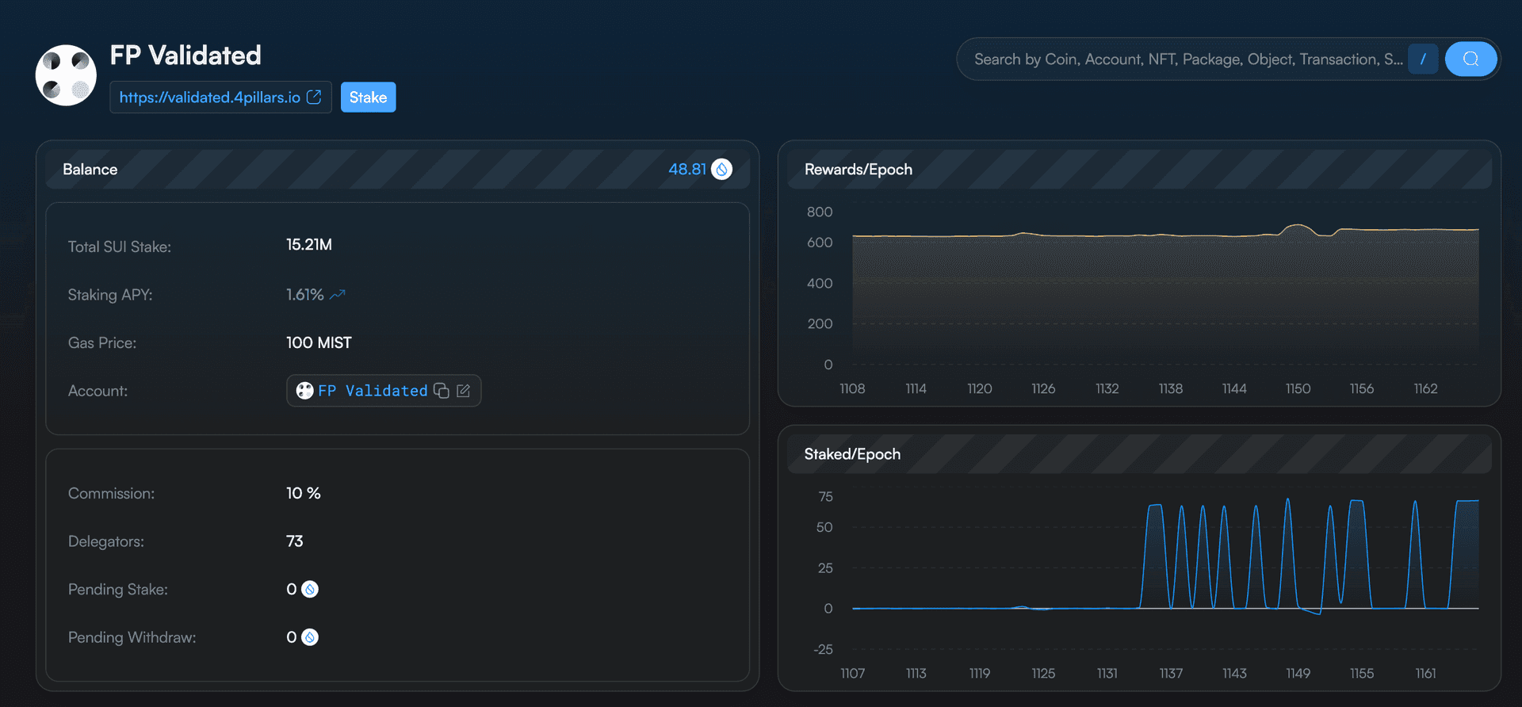Image resolution: width=1522 pixels, height=707 pixels.
Task: Click the edit icon next to FP Validated account
Action: point(464,391)
